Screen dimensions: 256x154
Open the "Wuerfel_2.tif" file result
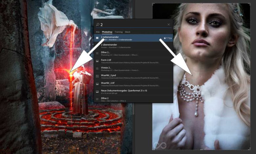pyautogui.click(x=133, y=84)
